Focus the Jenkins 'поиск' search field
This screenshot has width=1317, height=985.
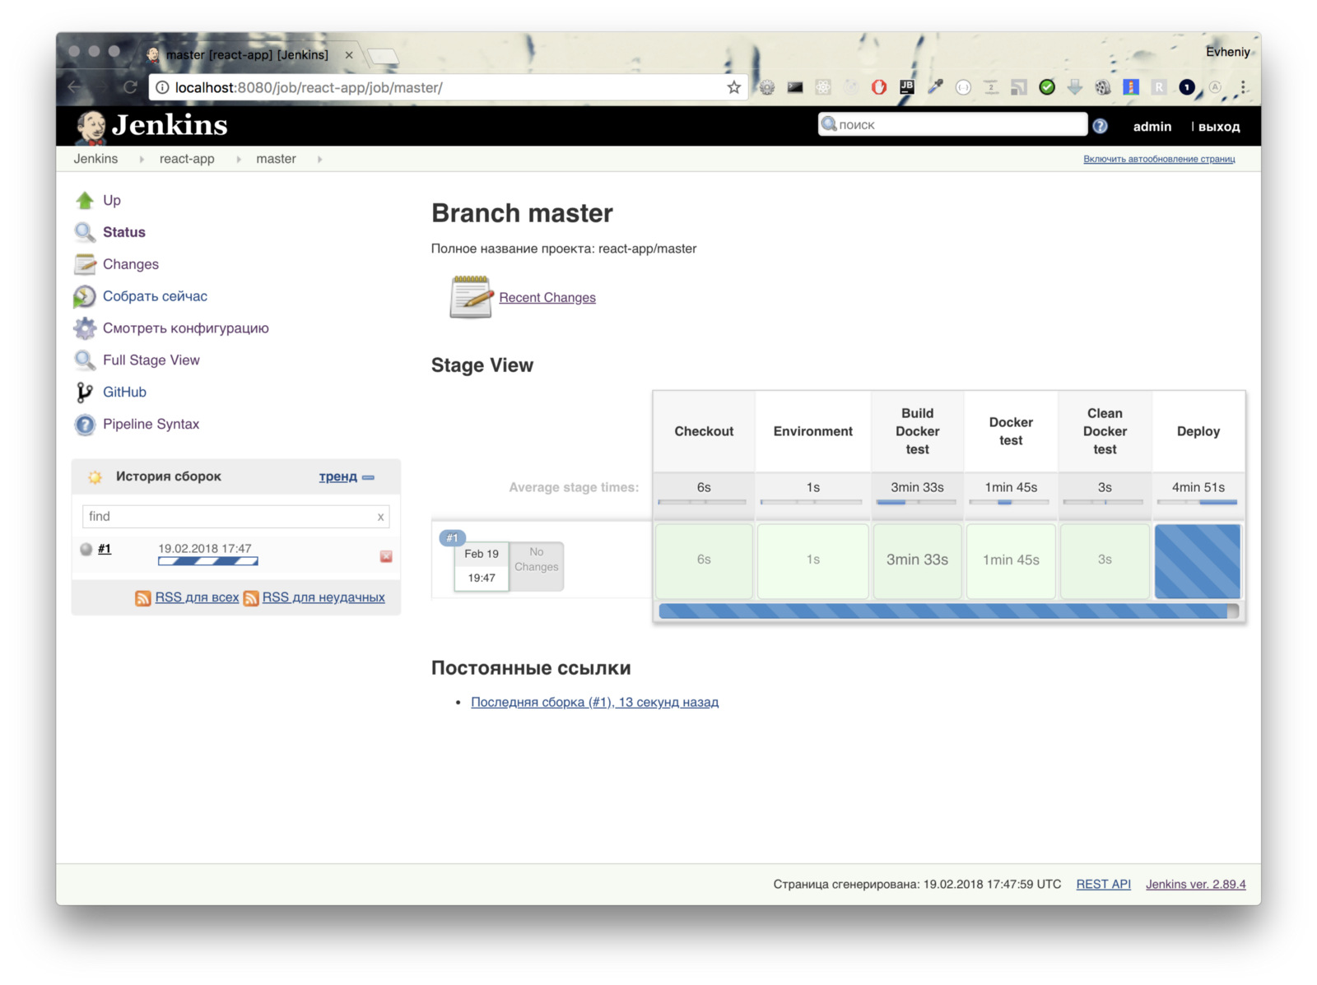953,125
